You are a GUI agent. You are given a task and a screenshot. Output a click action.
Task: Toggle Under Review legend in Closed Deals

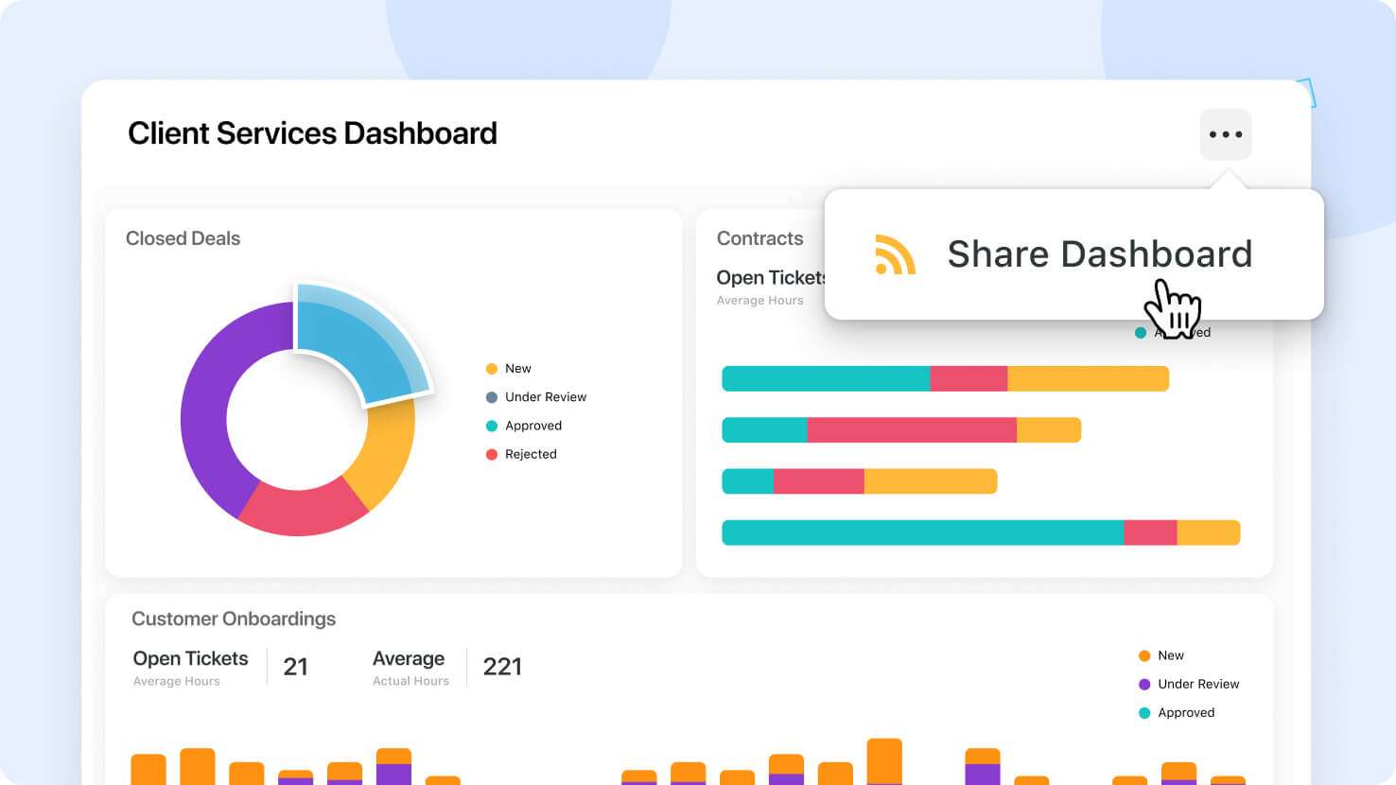(535, 397)
